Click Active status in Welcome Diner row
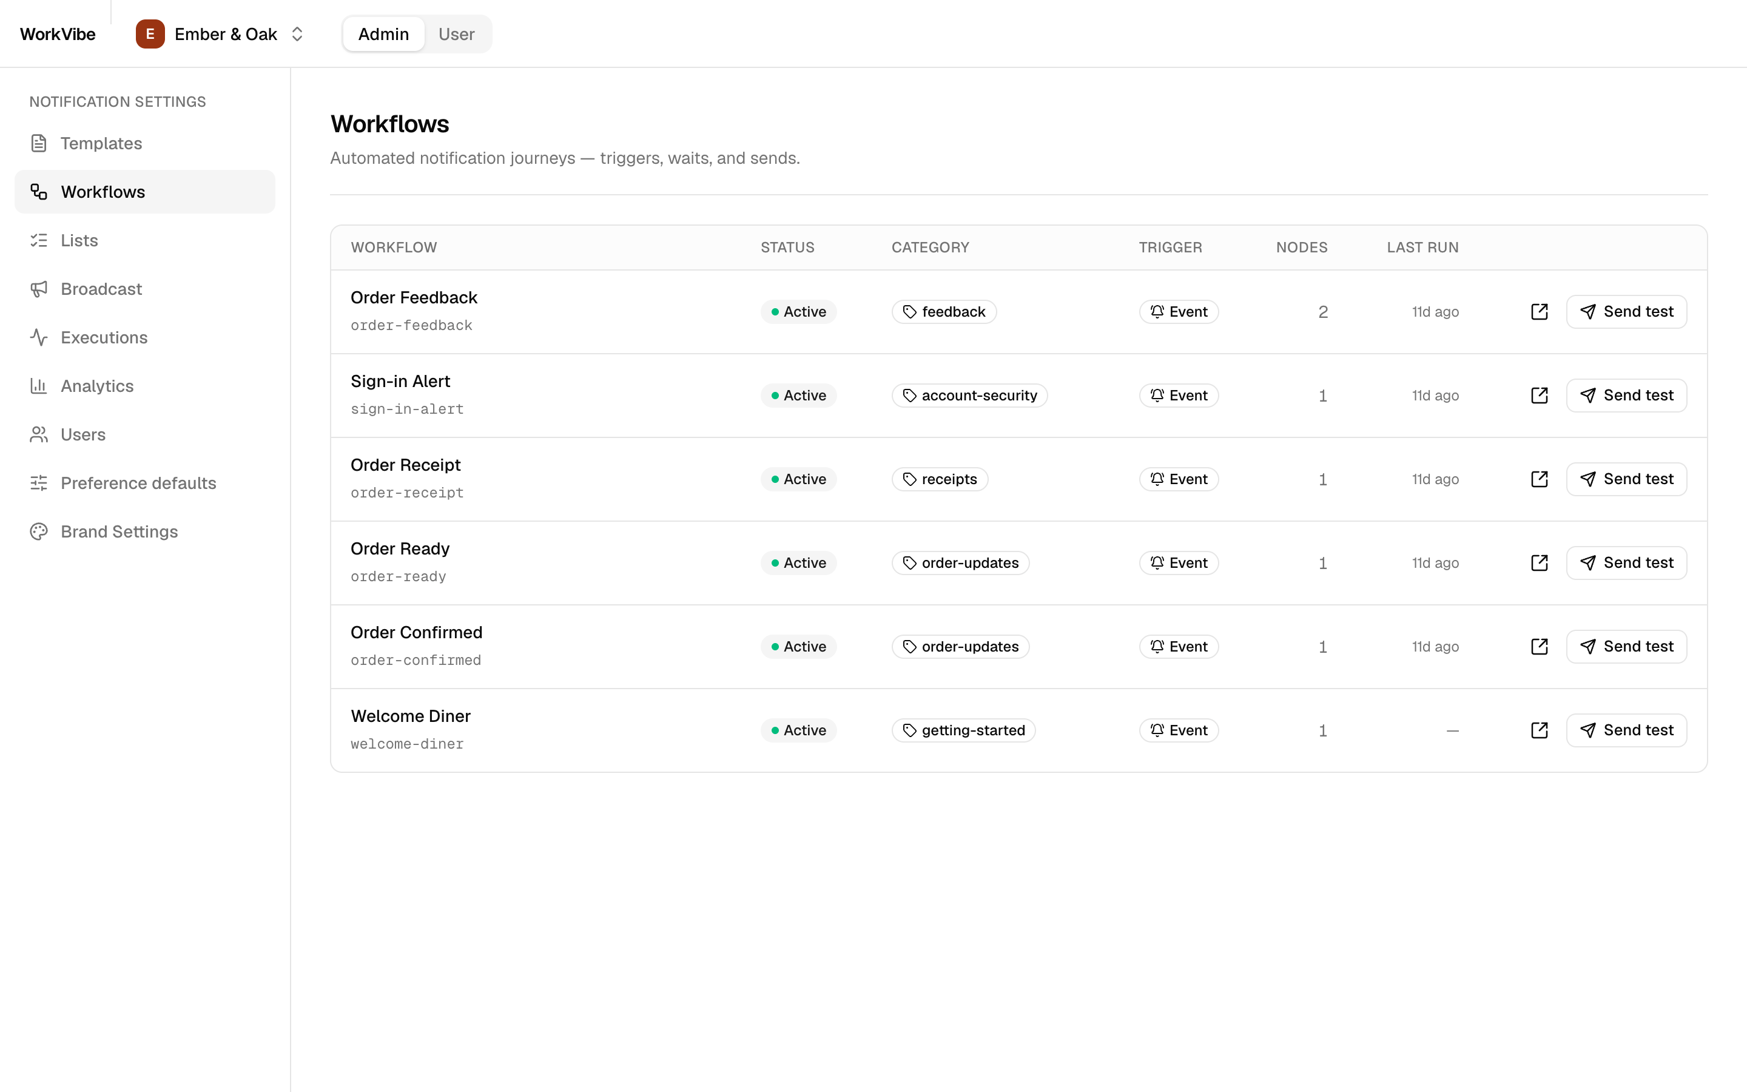 pos(798,730)
